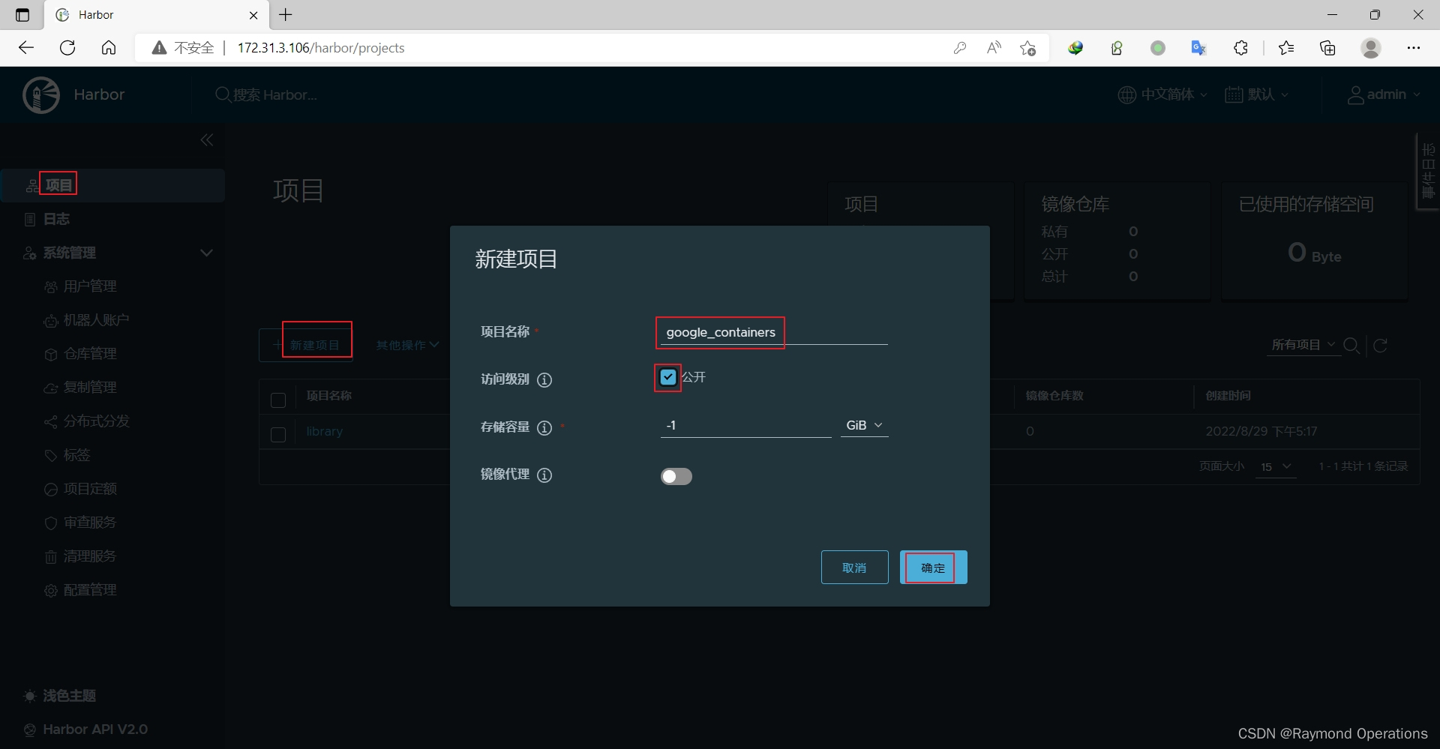Click the tab actions icon at top left
Viewport: 1440px width, 749px height.
click(22, 15)
